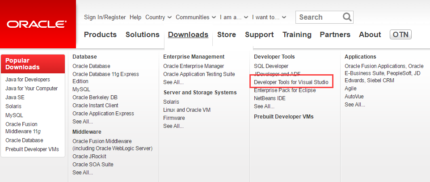Expand the Country dropdown
The image size is (430, 182).
[159, 17]
